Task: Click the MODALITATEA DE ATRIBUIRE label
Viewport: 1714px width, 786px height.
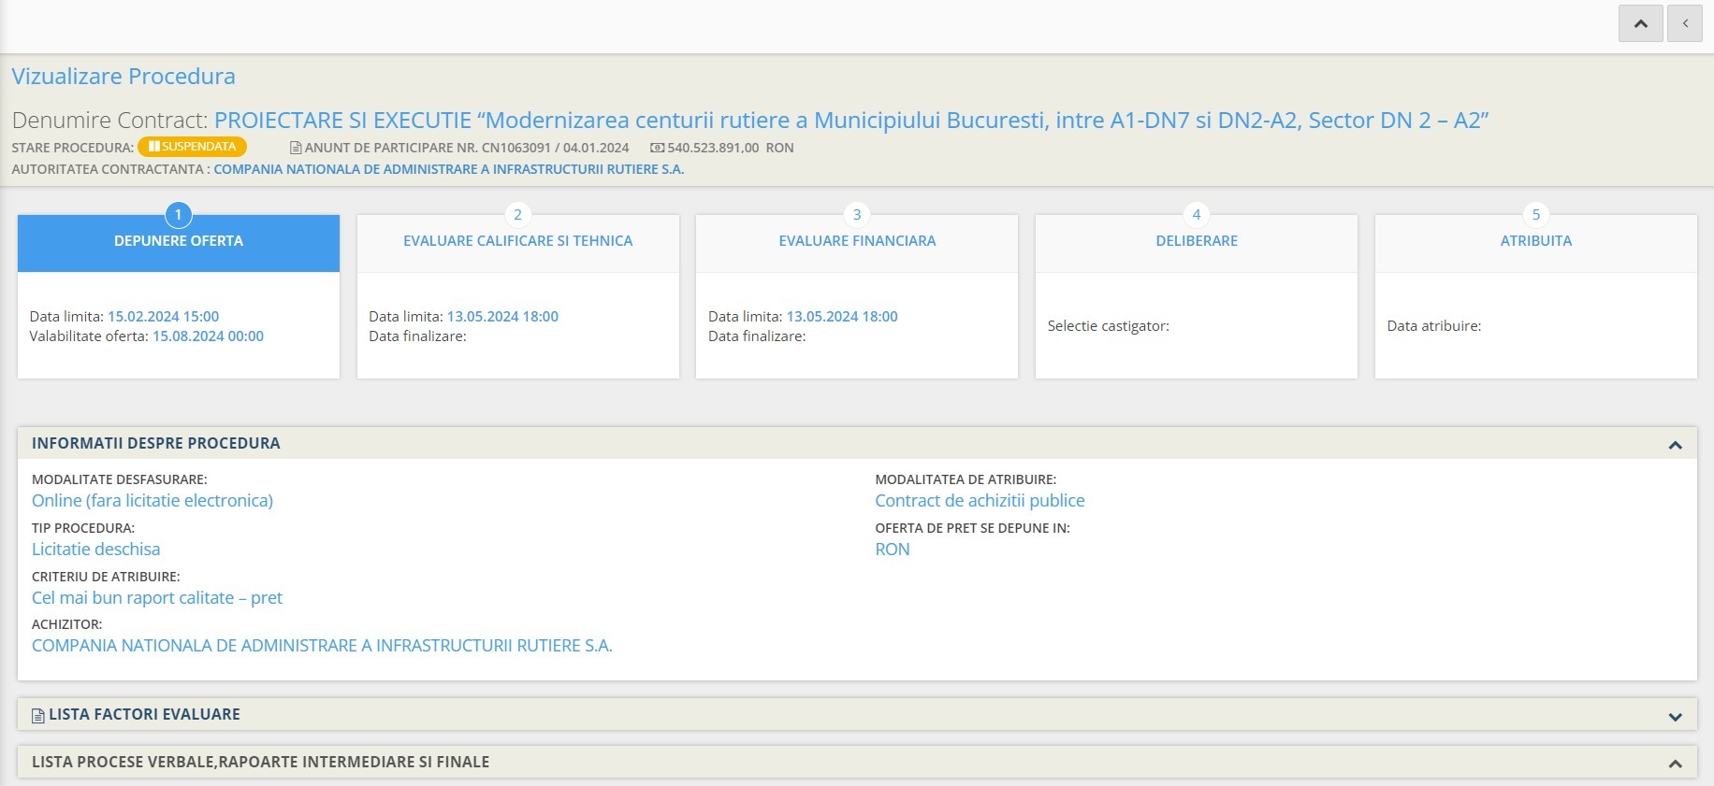Action: click(x=966, y=479)
